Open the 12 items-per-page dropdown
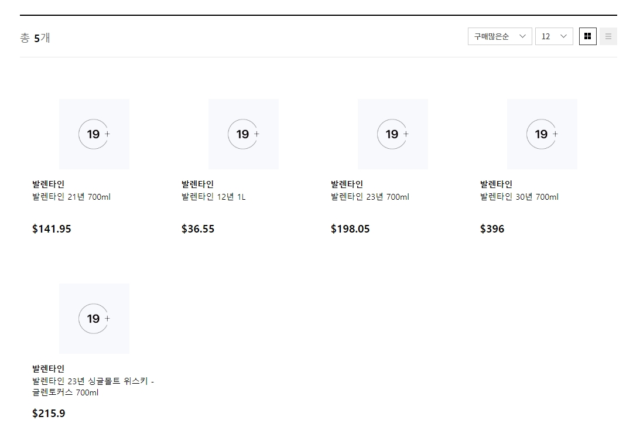Viewport: 633px width, 437px height. pos(554,36)
